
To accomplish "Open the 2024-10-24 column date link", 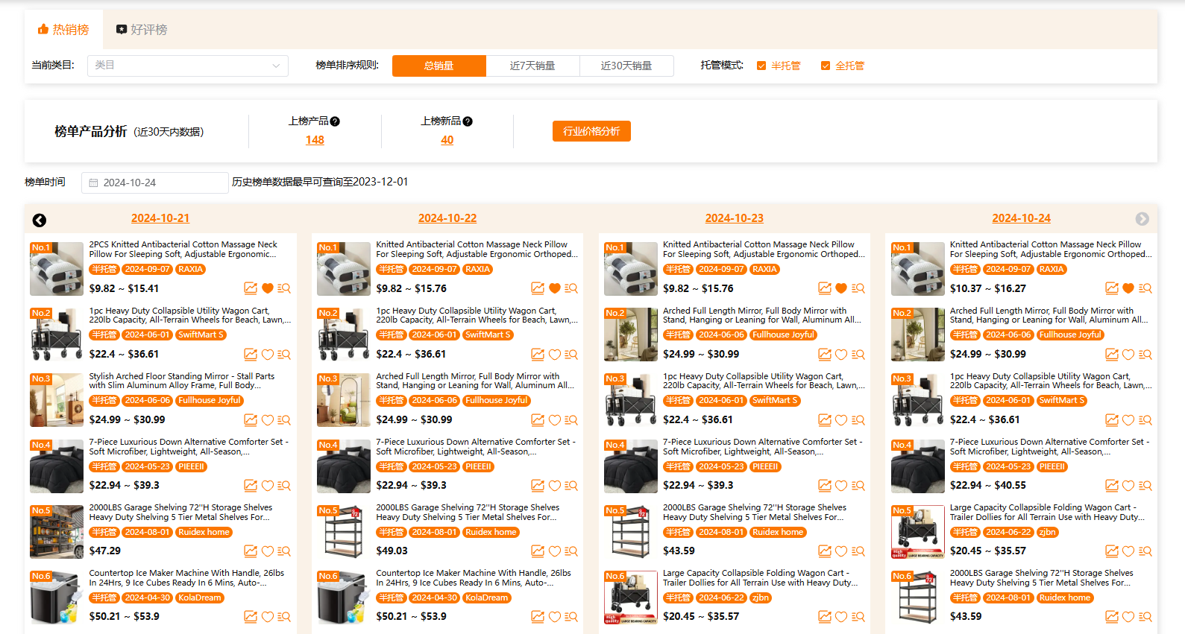I will [x=1021, y=218].
